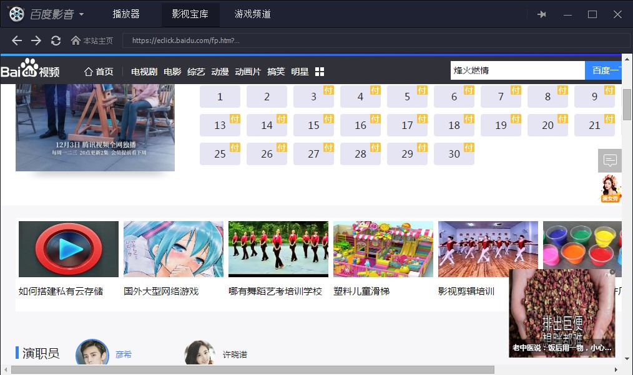Go back to previous page

(17, 40)
